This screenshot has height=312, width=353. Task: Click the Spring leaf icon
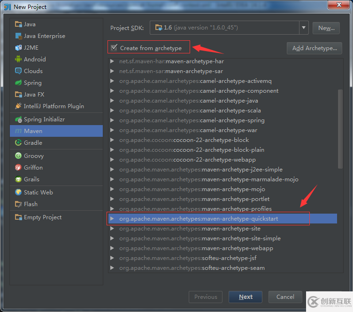click(18, 82)
